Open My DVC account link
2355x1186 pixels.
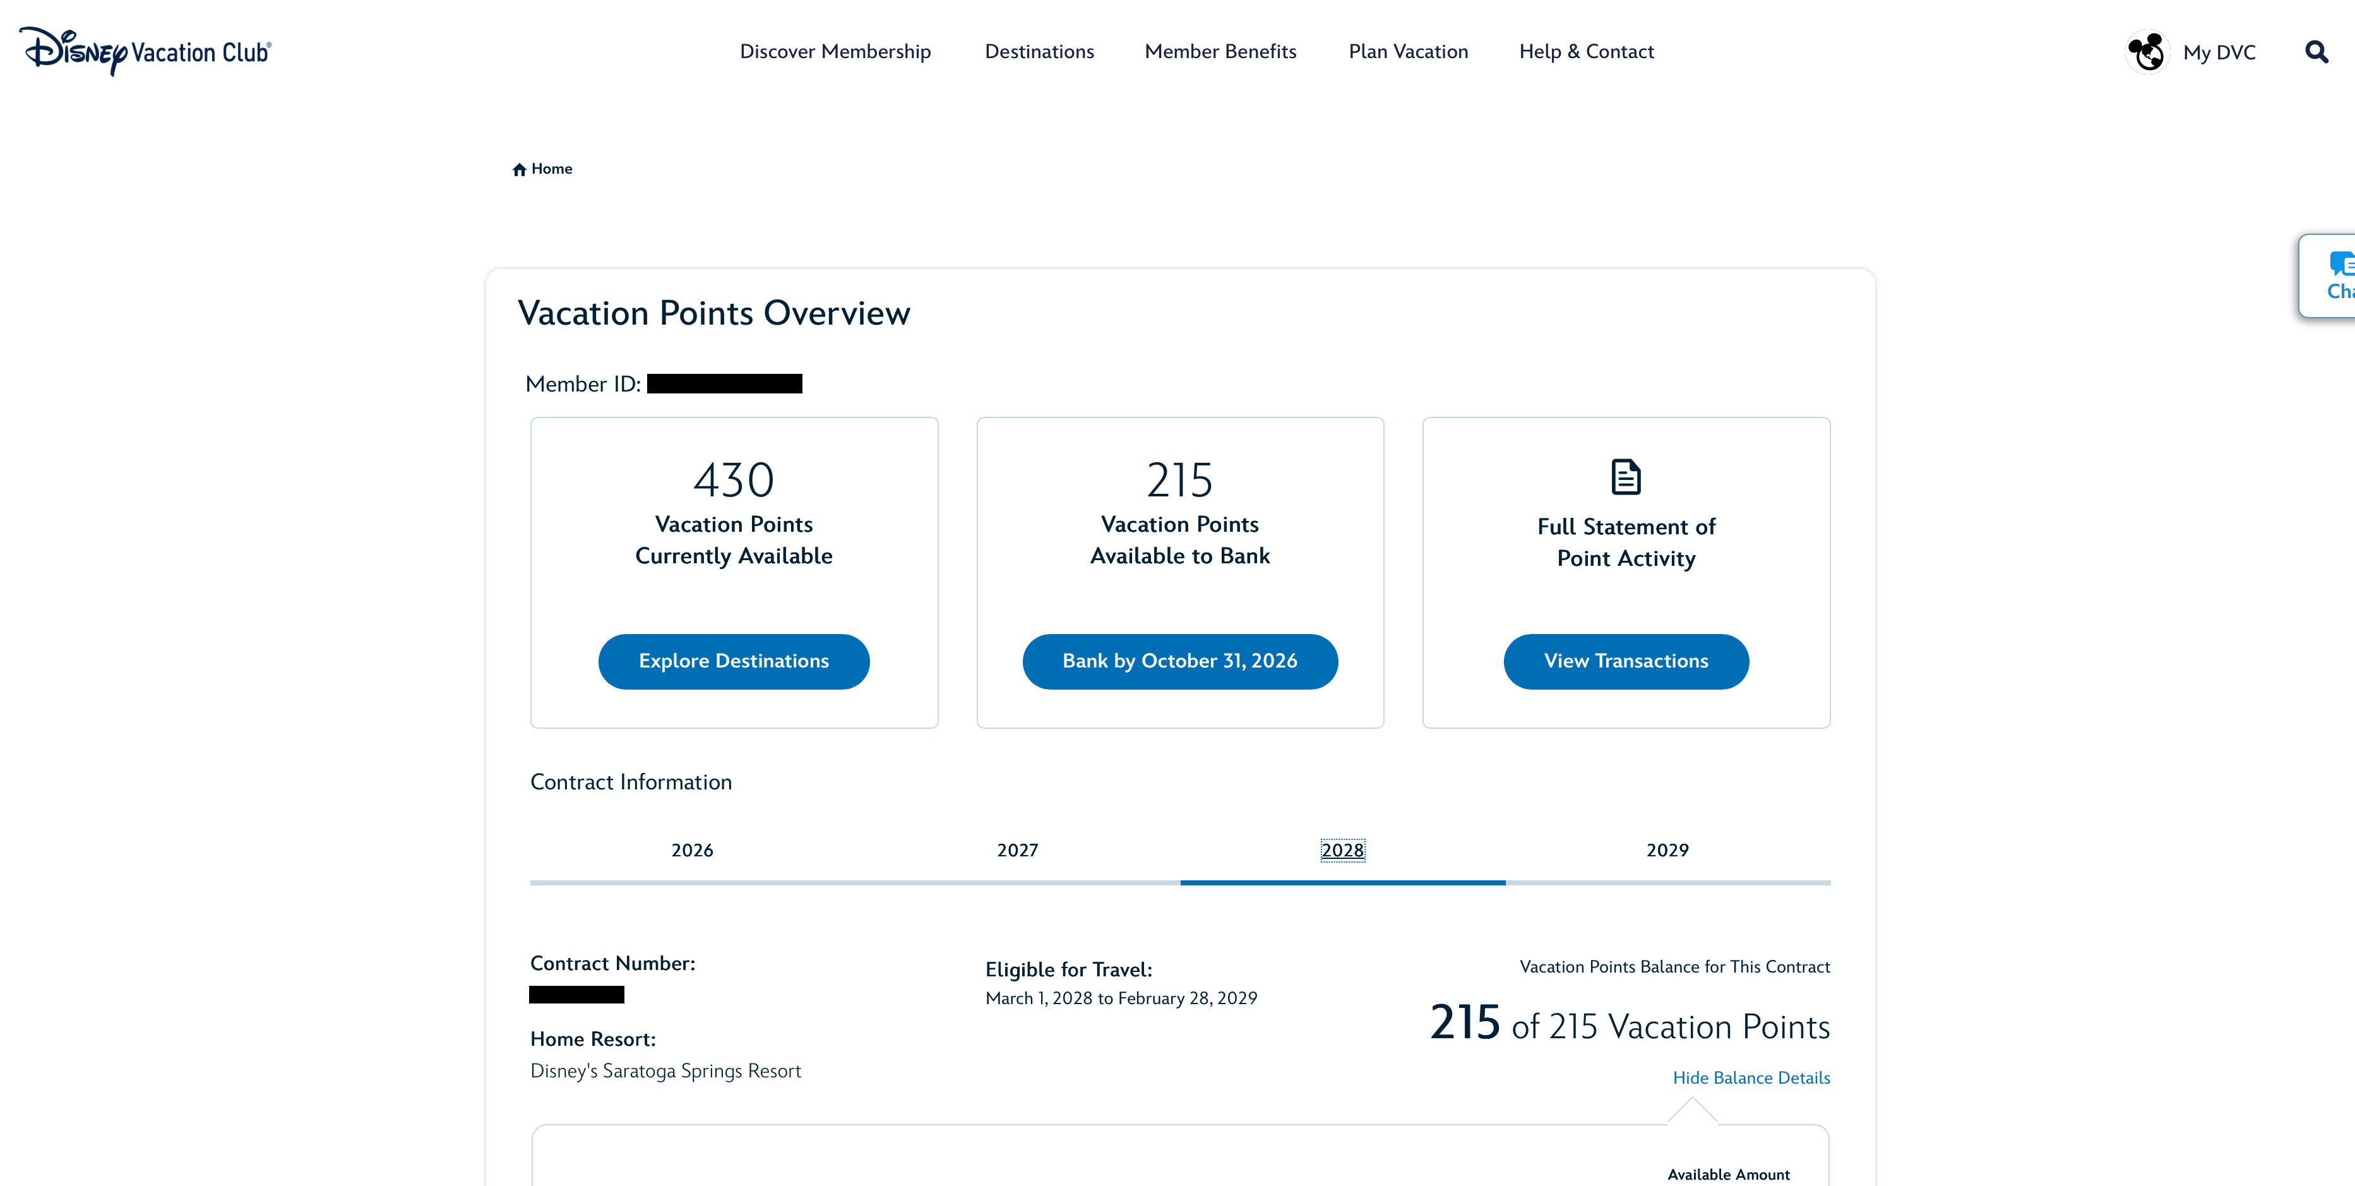click(x=2219, y=53)
